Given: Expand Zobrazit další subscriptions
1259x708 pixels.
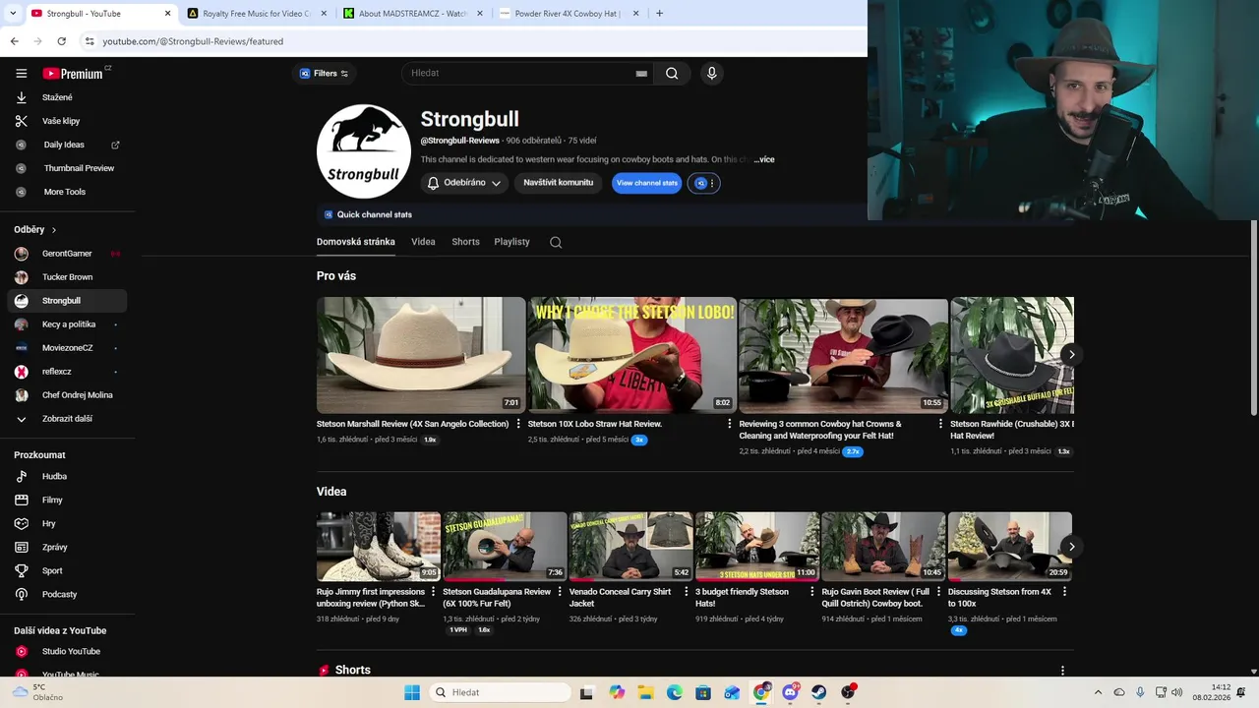Looking at the screenshot, I should click(x=66, y=419).
